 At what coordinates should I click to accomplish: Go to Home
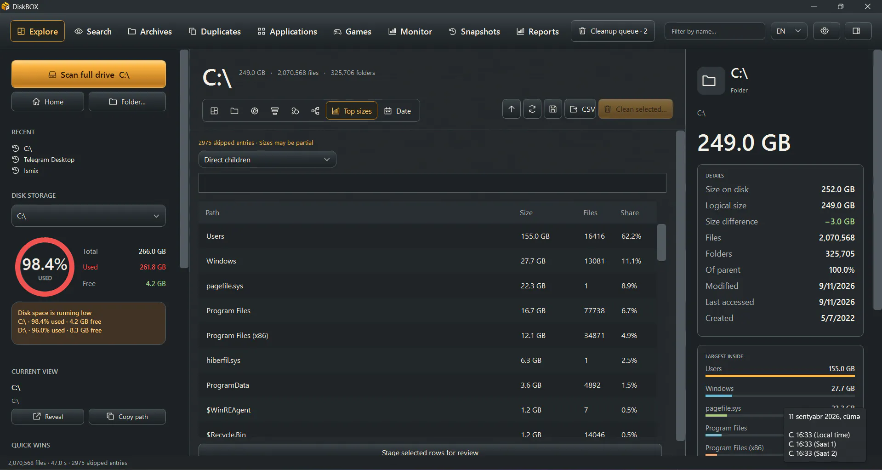[x=48, y=102]
